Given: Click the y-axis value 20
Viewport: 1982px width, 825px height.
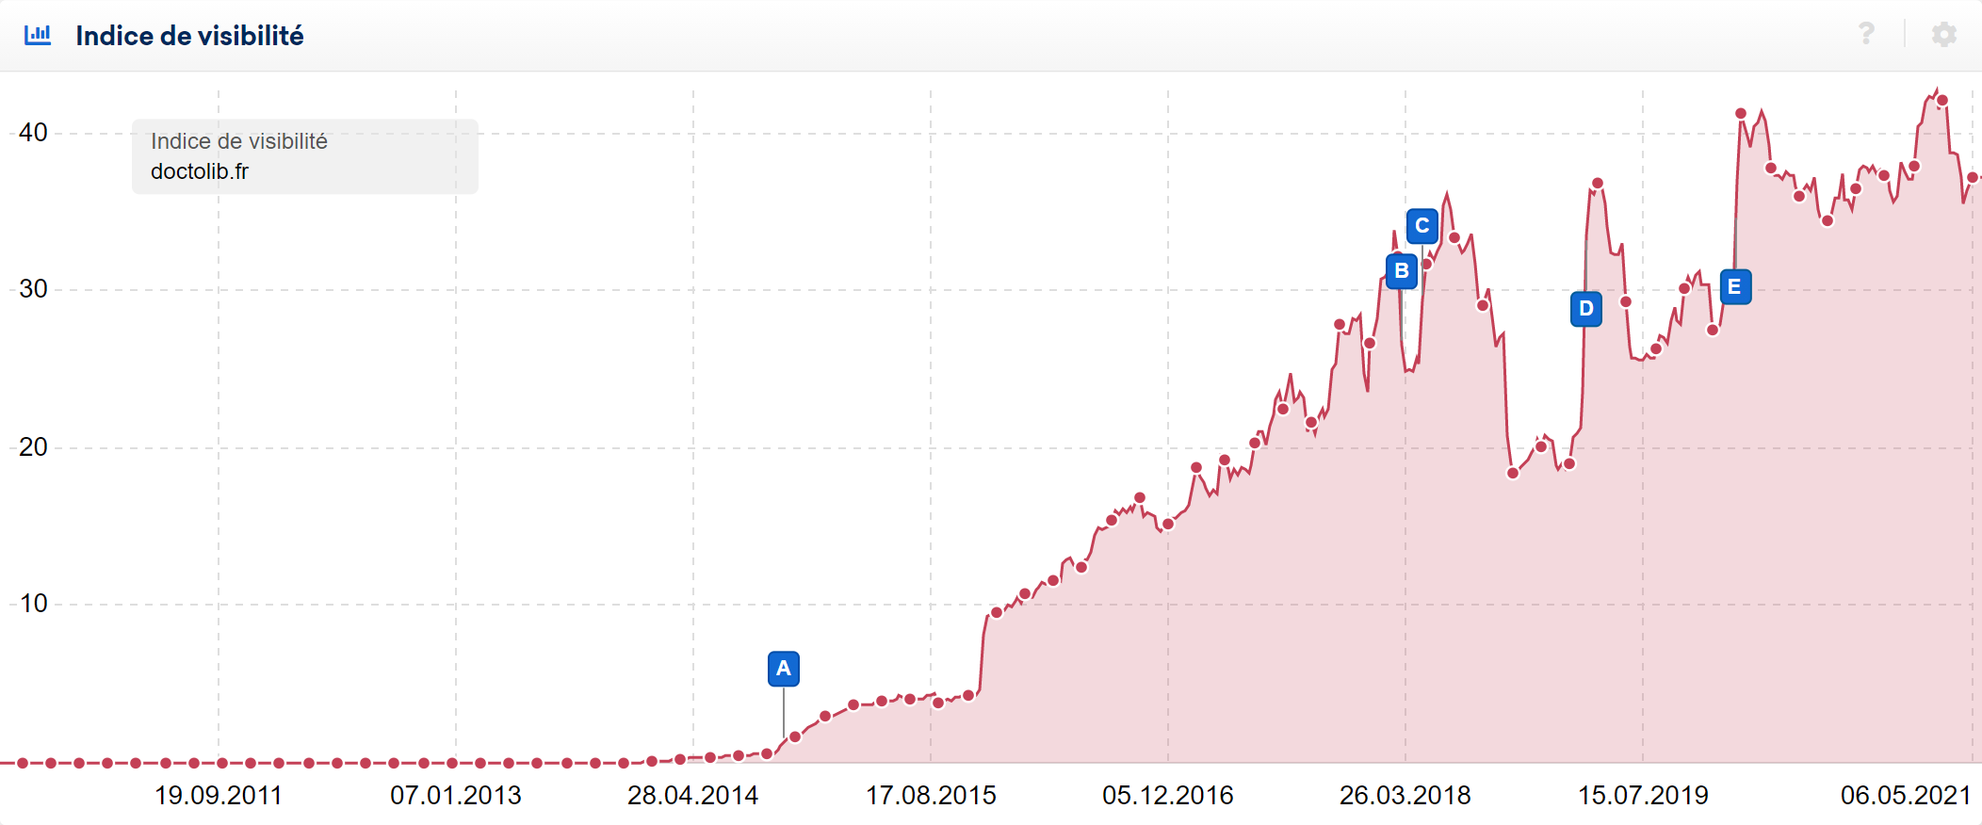Looking at the screenshot, I should (x=33, y=447).
